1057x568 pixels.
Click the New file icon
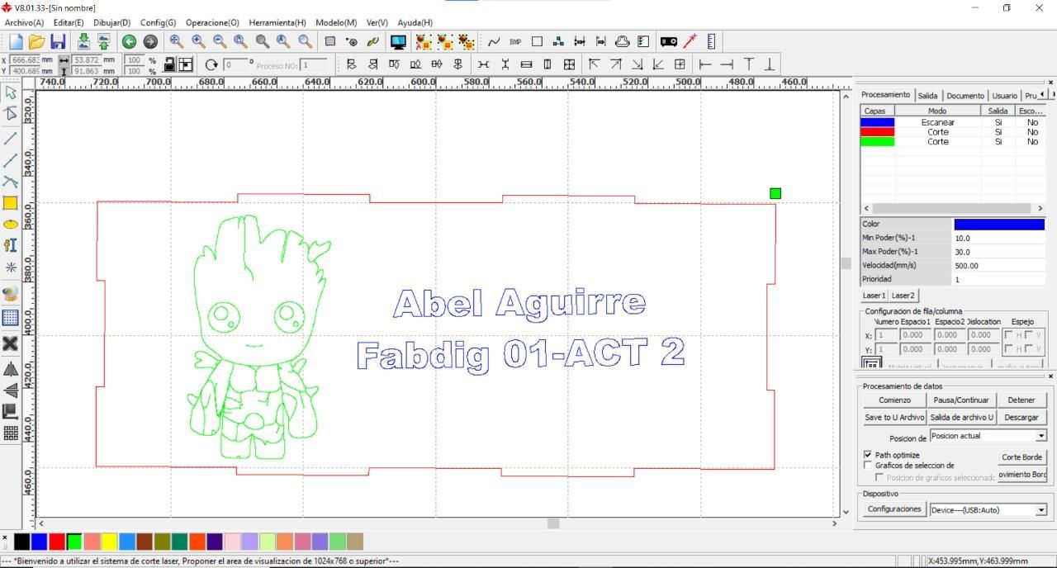pos(16,41)
